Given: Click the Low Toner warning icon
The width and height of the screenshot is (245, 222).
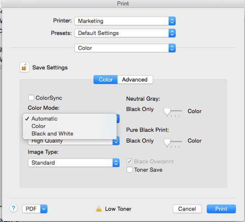Looking at the screenshot, I should tap(99, 209).
